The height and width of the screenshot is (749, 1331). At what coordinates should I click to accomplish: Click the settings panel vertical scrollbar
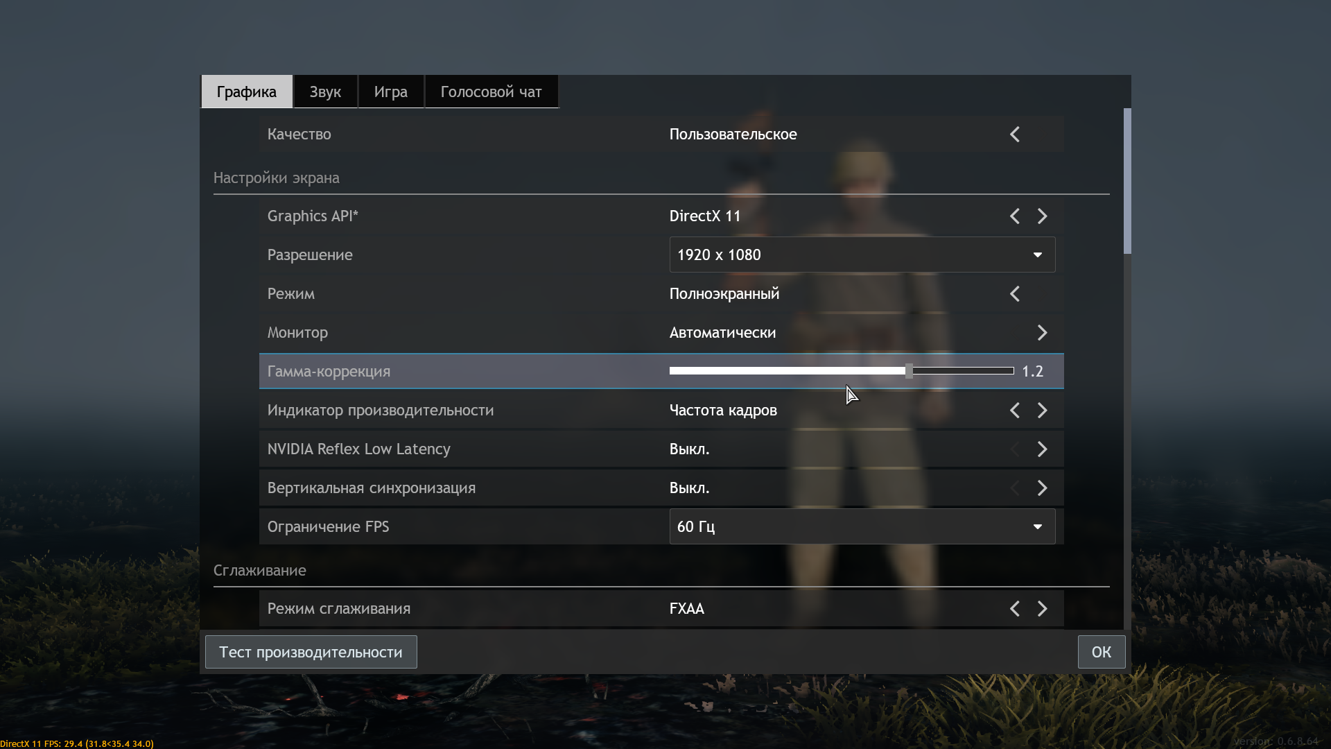point(1127,182)
